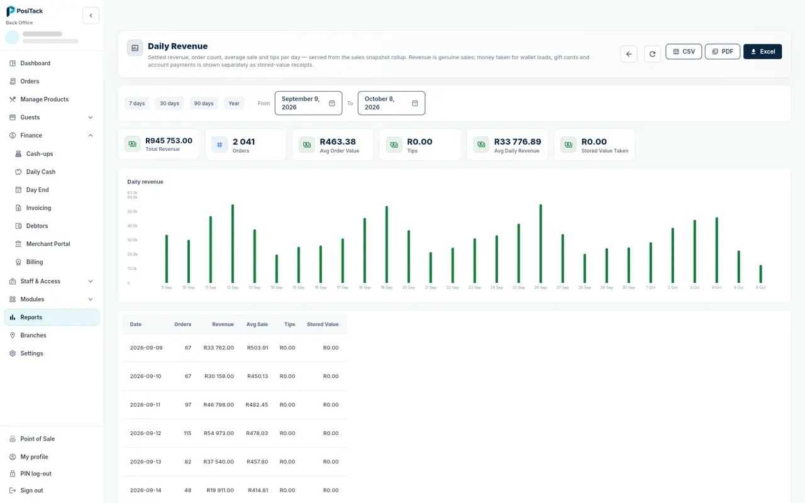Image resolution: width=805 pixels, height=503 pixels.
Task: Expand the Modules menu
Action: tap(52, 299)
